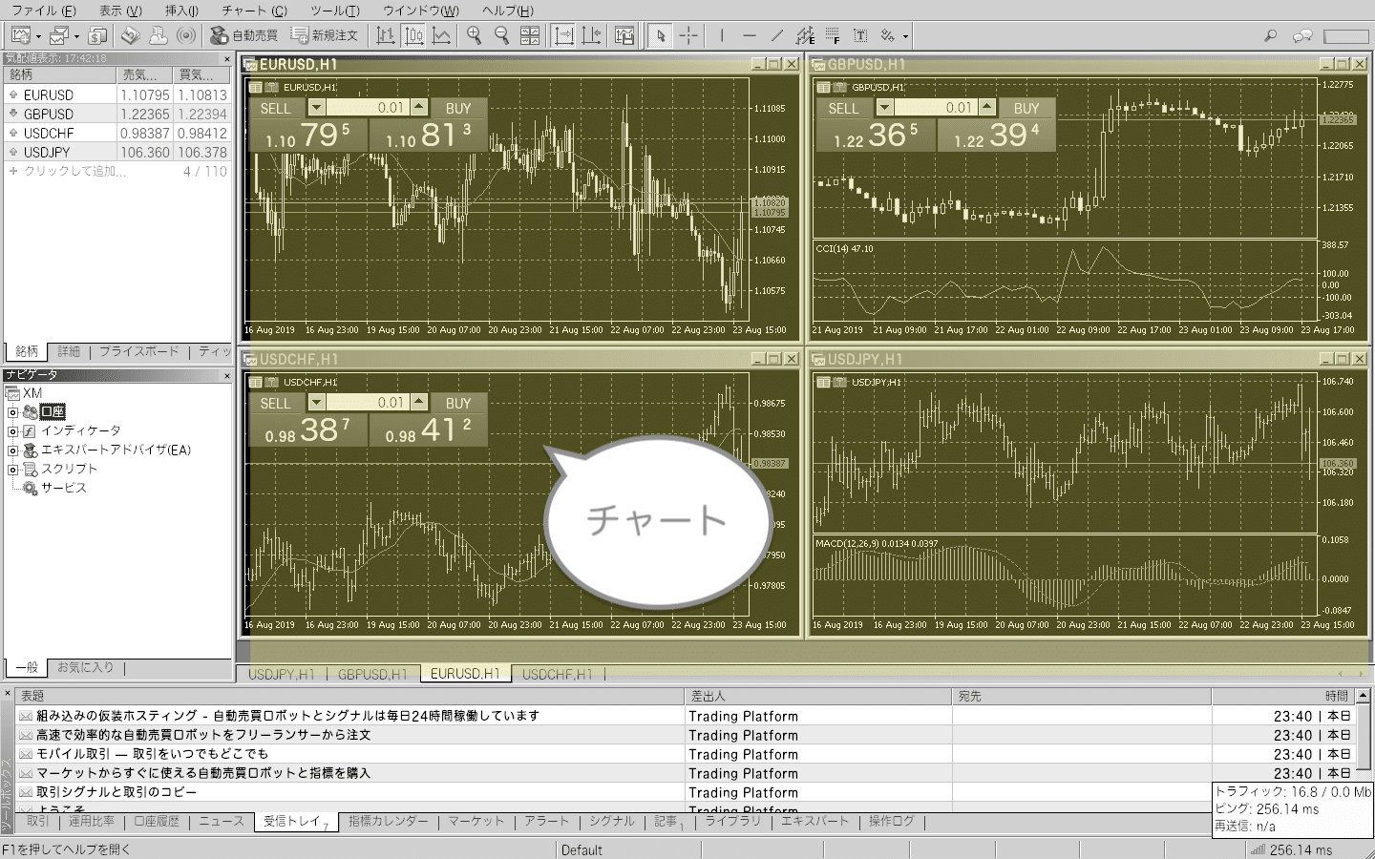Zoom in on the chart
The image size is (1375, 859).
tap(474, 36)
